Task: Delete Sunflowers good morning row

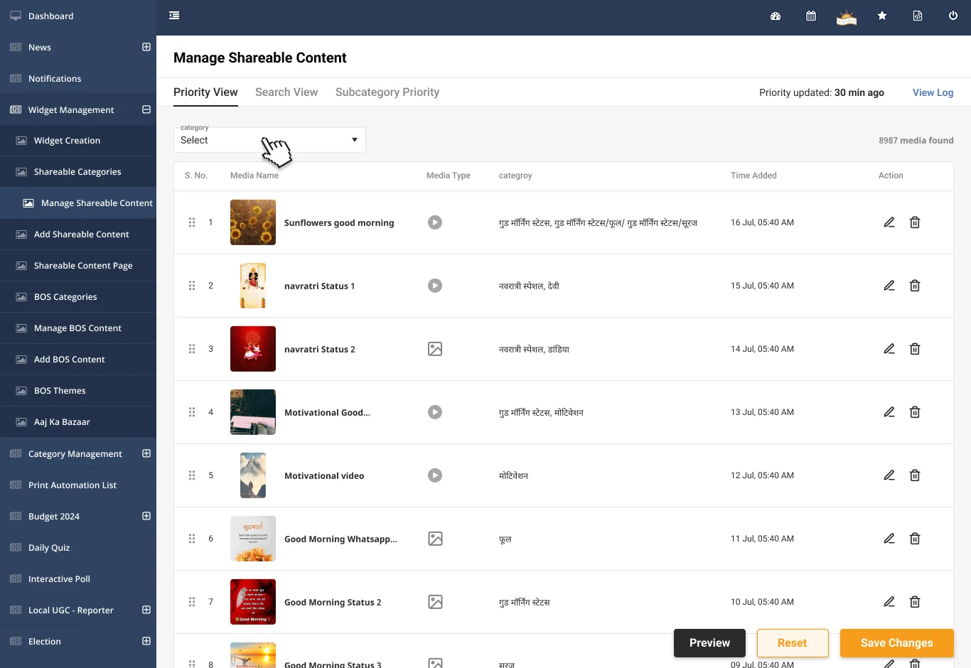Action: [915, 222]
